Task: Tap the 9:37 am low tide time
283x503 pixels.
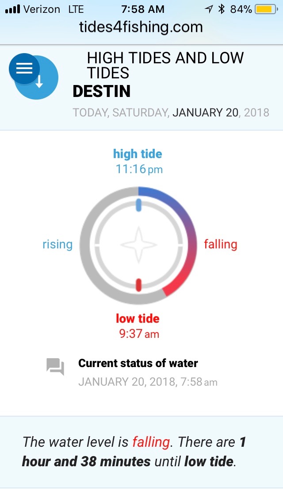Action: click(x=139, y=334)
